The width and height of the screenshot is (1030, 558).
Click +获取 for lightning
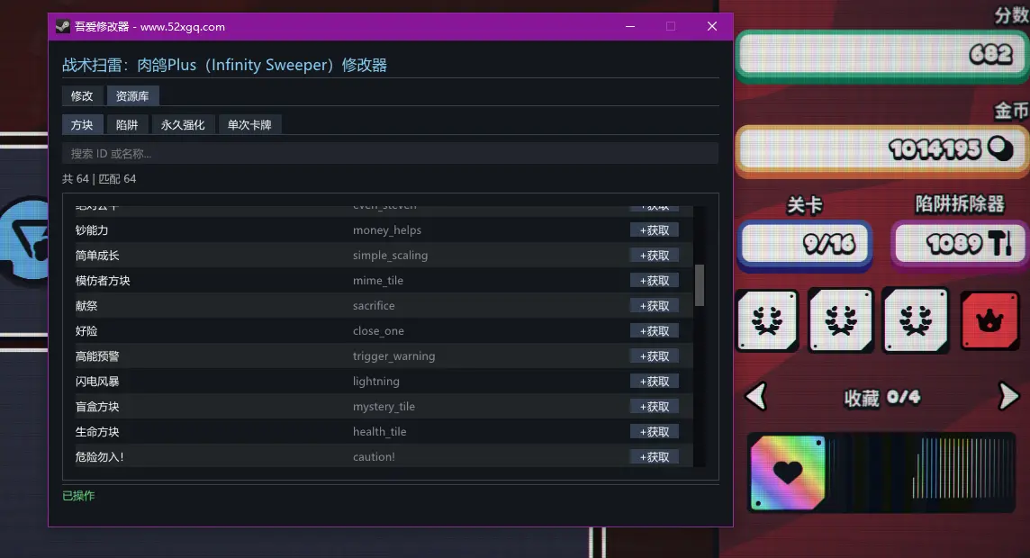pyautogui.click(x=655, y=382)
